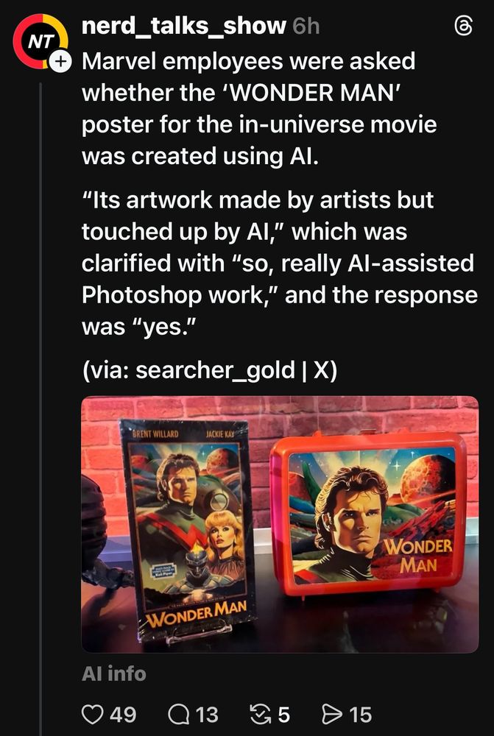The width and height of the screenshot is (494, 736).
Task: Tap the Threads logo icon at top right
Action: (464, 26)
